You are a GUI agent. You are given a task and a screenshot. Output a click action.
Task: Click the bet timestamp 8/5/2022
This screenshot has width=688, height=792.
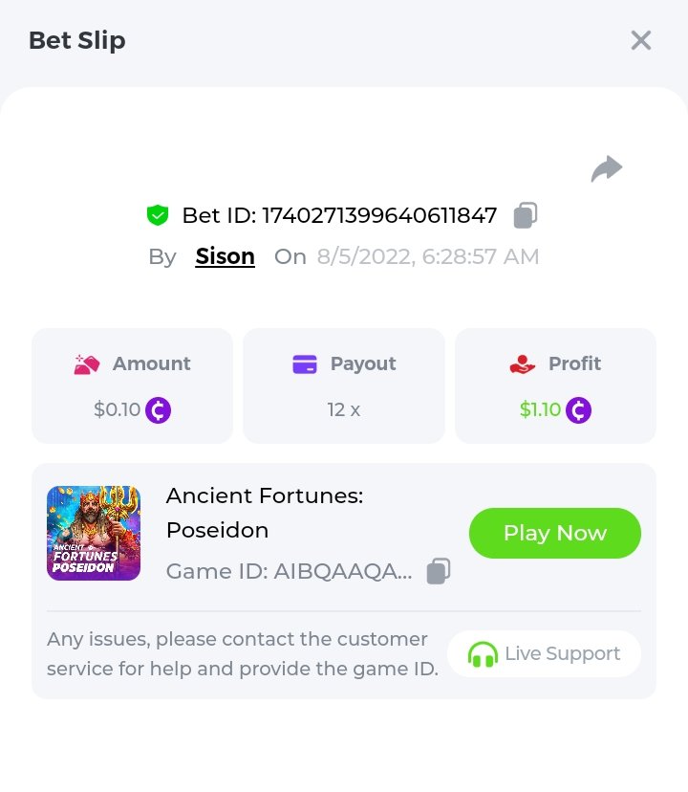click(x=428, y=256)
